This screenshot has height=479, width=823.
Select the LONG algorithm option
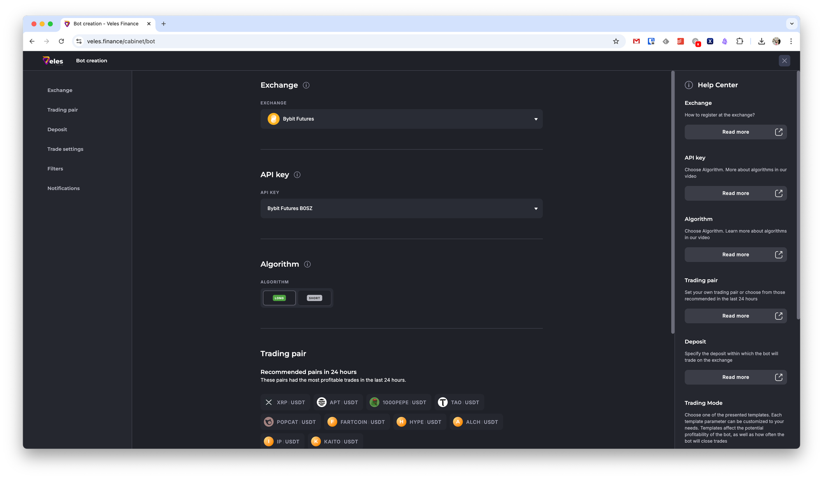click(x=279, y=298)
